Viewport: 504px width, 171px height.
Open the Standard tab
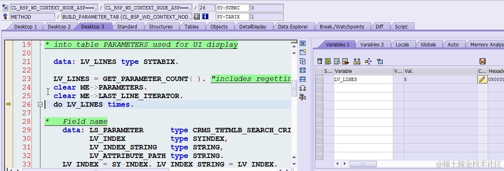(x=127, y=26)
